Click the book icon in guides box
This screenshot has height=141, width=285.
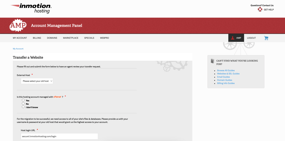[x=212, y=61]
